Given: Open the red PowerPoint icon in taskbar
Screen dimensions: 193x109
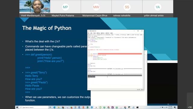Looking at the screenshot, I should point(83,107).
